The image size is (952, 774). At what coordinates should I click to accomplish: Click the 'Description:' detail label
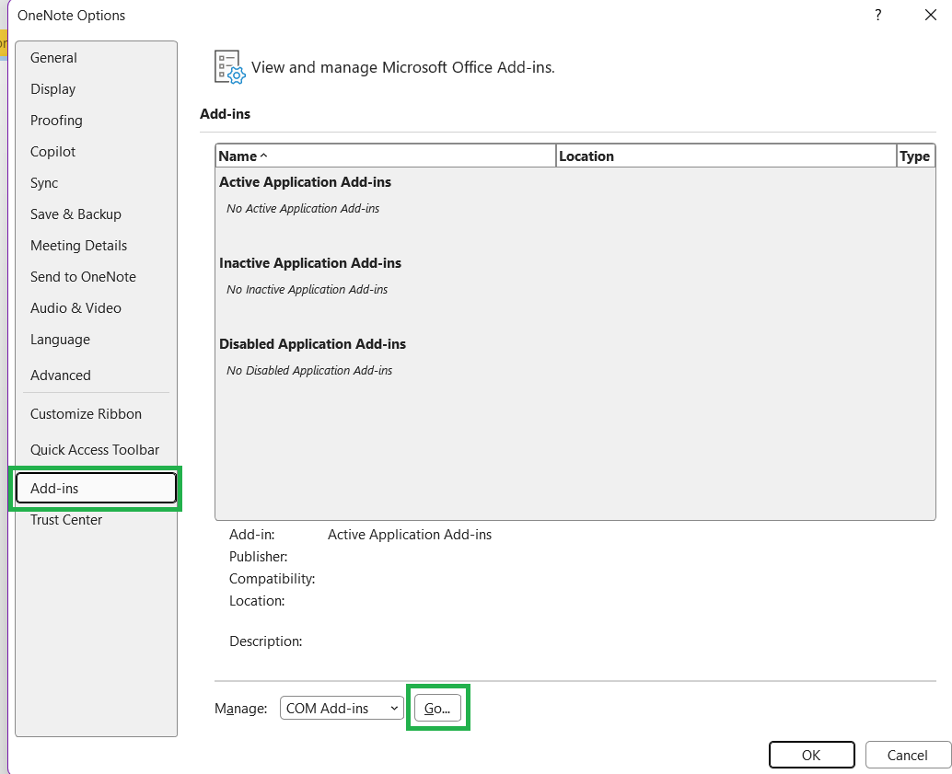click(266, 641)
